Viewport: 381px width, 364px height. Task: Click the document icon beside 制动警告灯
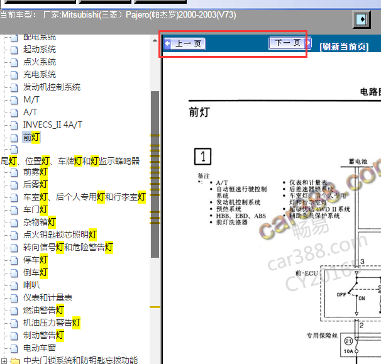[x=14, y=336]
